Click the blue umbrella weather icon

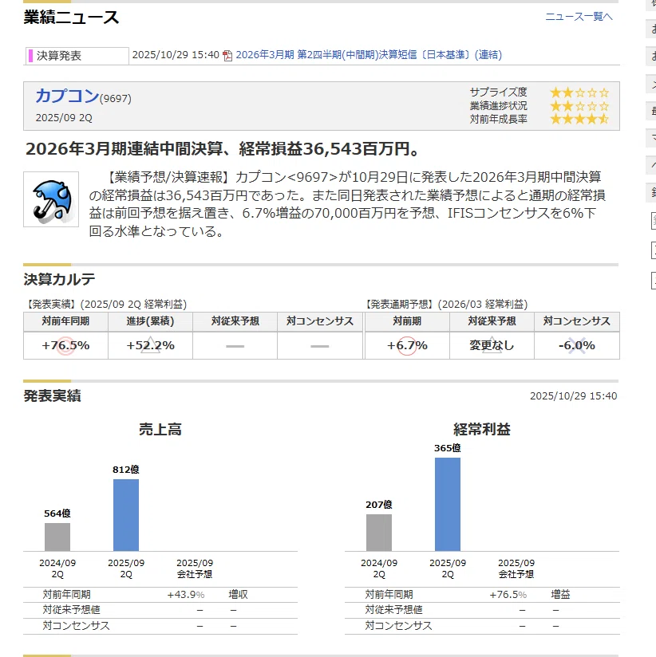pyautogui.click(x=51, y=199)
